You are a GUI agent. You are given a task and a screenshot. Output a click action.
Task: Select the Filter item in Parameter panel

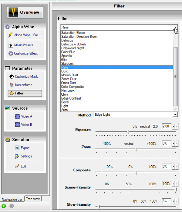click(x=25, y=93)
